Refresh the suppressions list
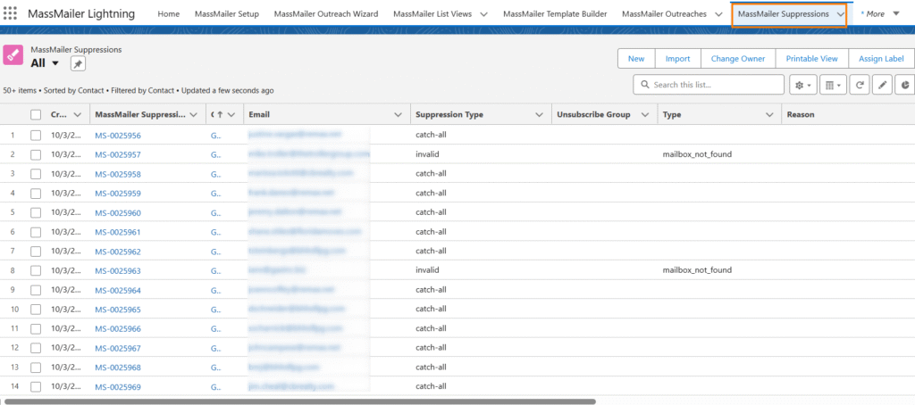915x405 pixels. (x=860, y=85)
